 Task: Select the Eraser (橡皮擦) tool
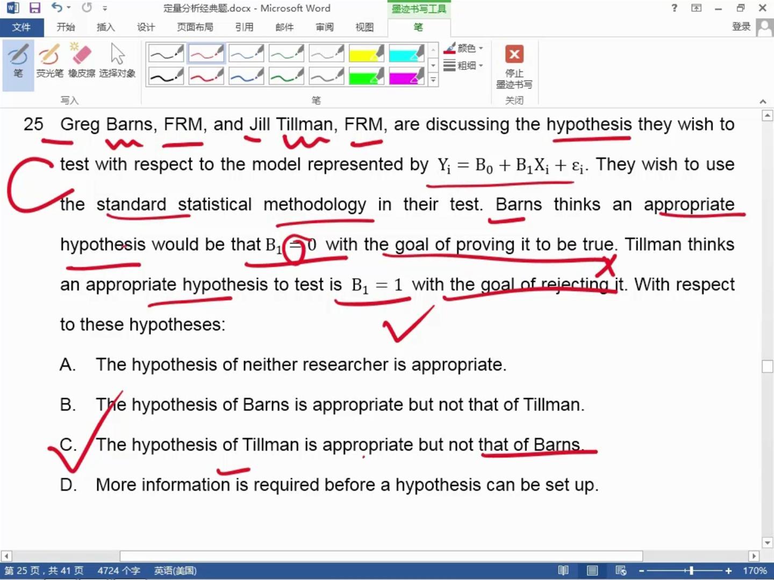pyautogui.click(x=82, y=61)
